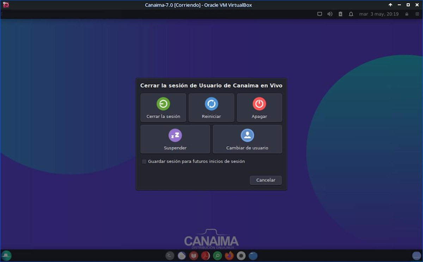
Task: Click the lock screen padlock icon
Action: (407, 14)
